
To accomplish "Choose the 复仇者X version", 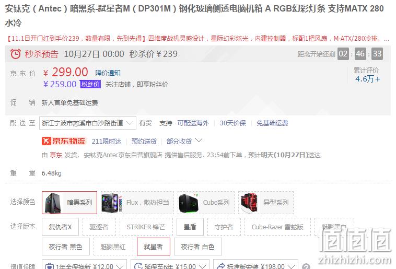I will tap(61, 227).
